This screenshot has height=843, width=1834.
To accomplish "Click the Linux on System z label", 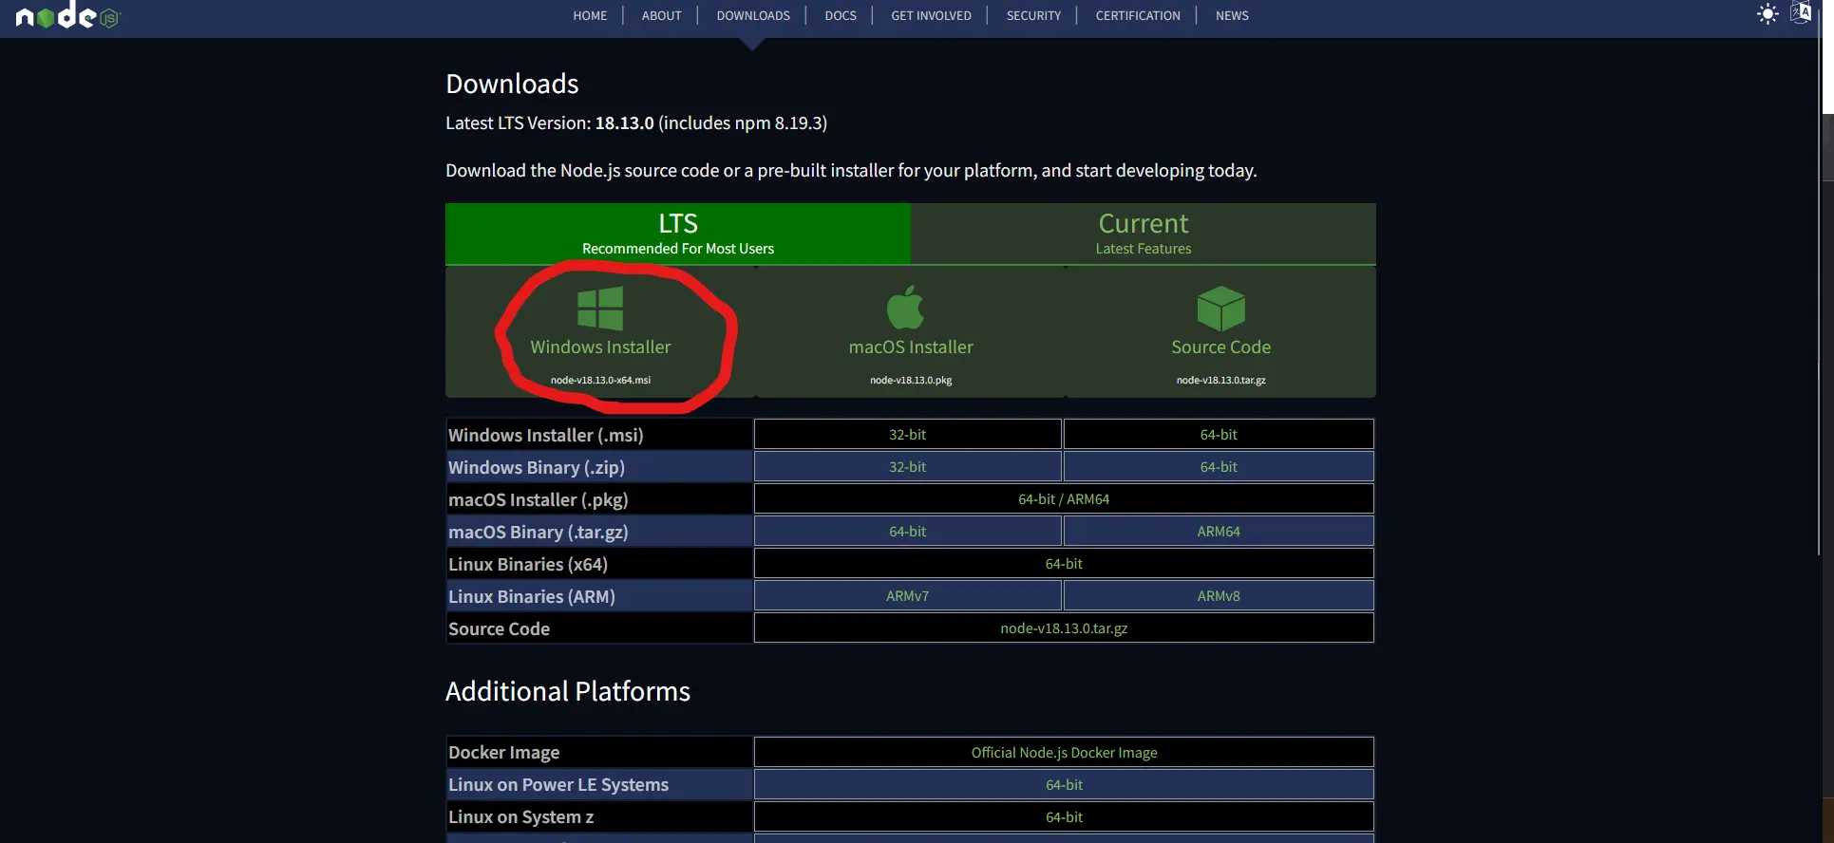I will (x=520, y=816).
